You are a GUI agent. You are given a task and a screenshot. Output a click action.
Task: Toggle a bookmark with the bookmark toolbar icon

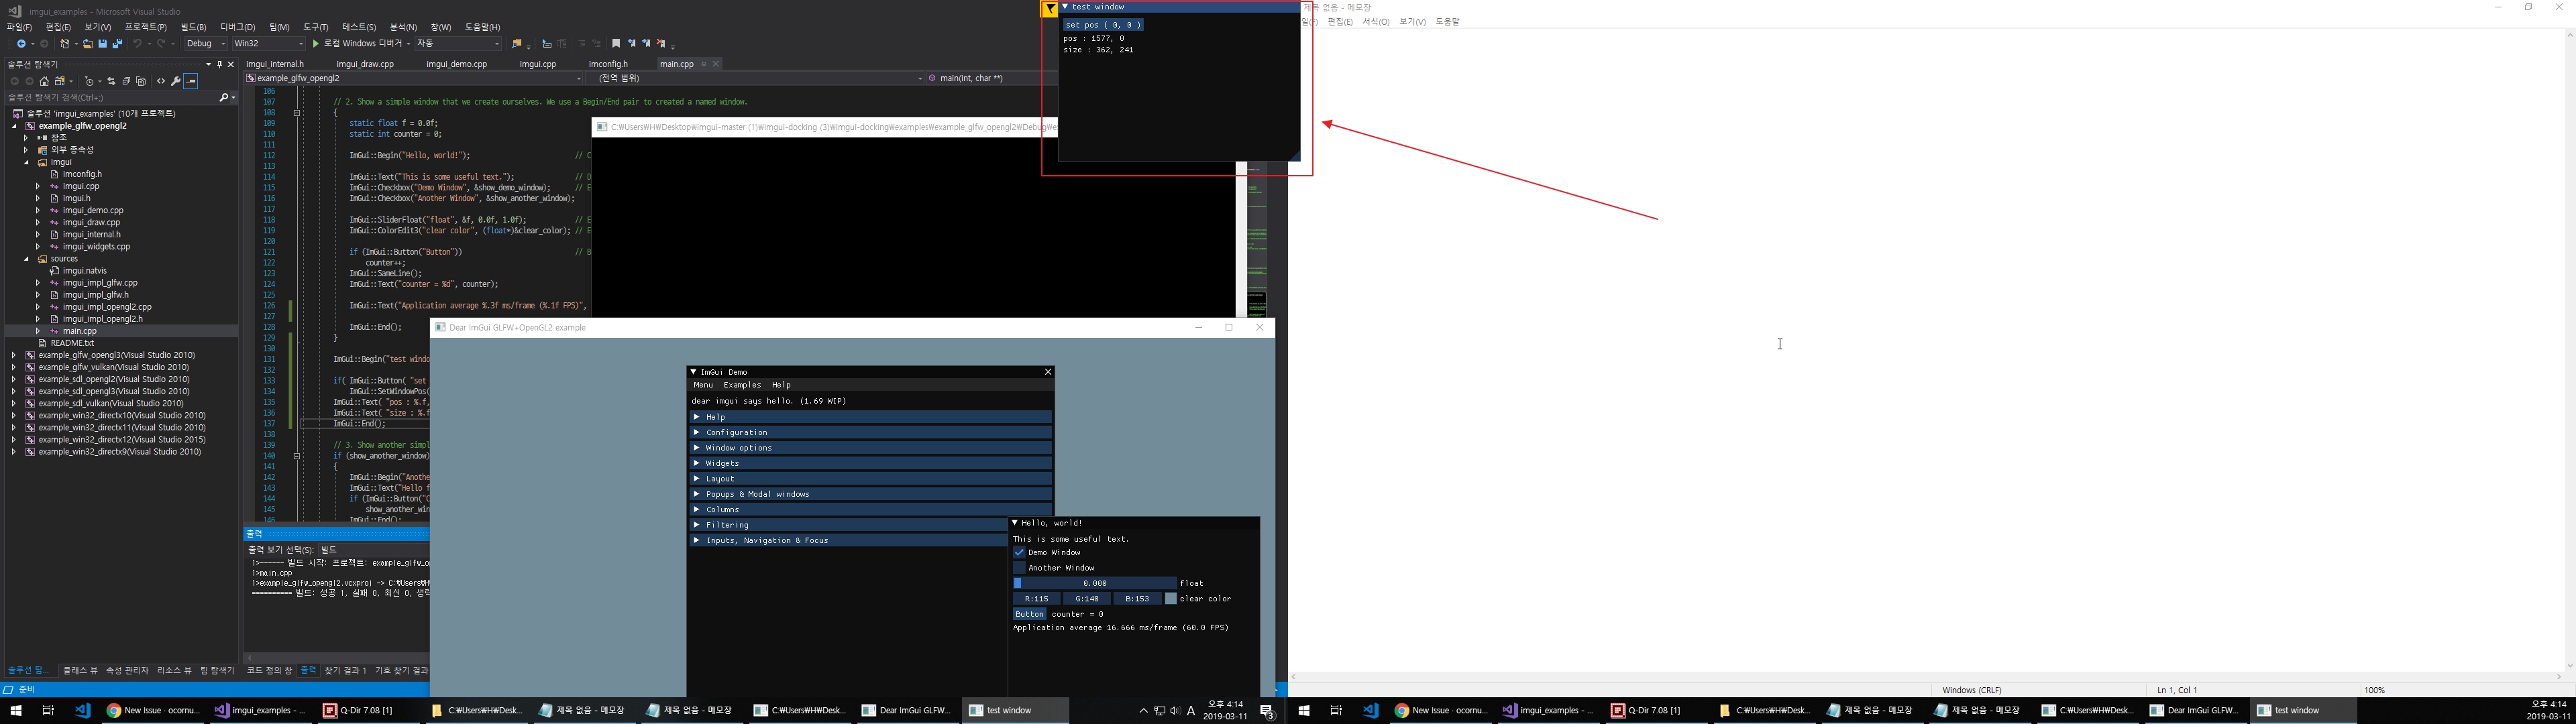pyautogui.click(x=616, y=43)
